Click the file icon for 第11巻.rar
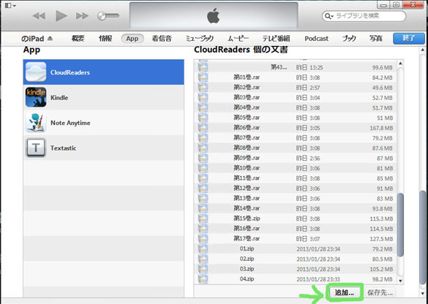 [203, 178]
